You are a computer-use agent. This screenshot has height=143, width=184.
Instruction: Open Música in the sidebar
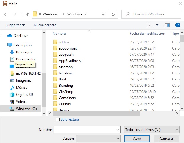[x=19, y=88]
